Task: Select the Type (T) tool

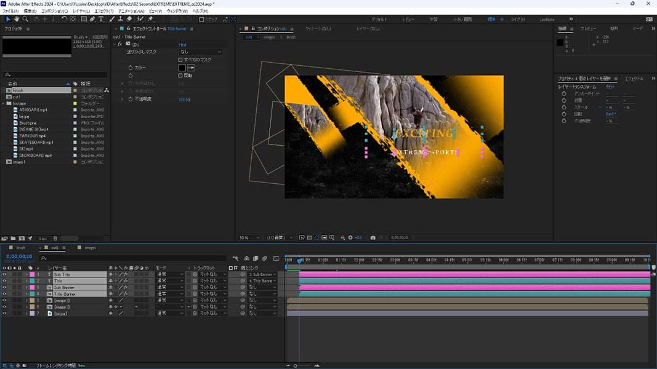Action: click(102, 19)
